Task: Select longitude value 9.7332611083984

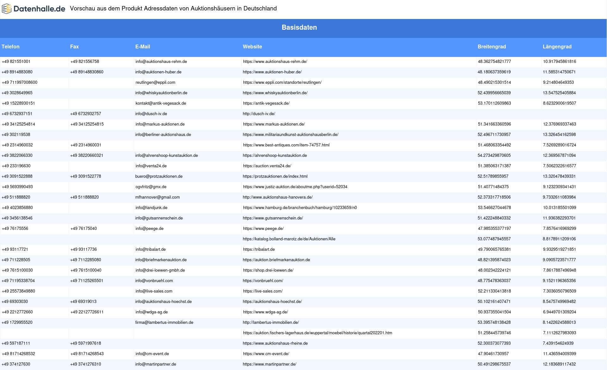Action: click(559, 197)
